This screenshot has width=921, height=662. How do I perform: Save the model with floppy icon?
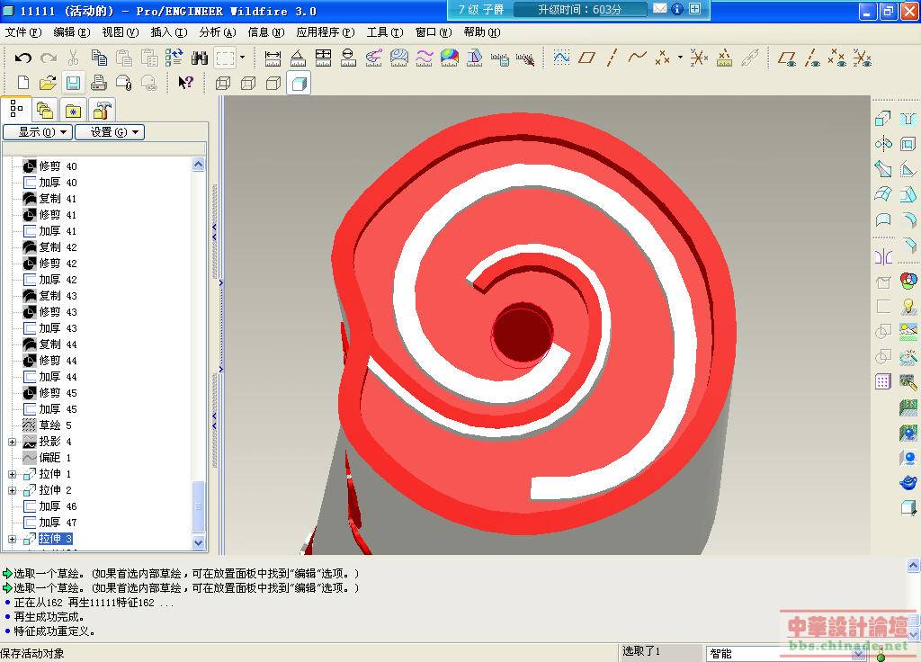[74, 83]
